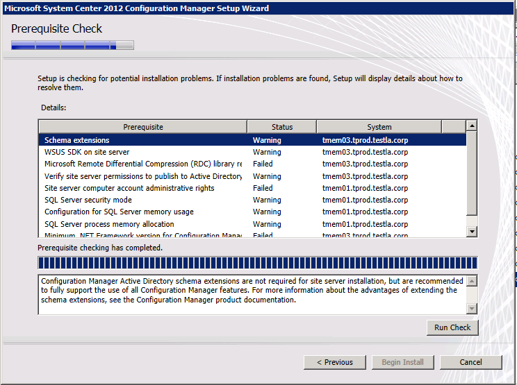517x385 pixels.
Task: Select the SQL Server security mode row
Action: point(252,200)
